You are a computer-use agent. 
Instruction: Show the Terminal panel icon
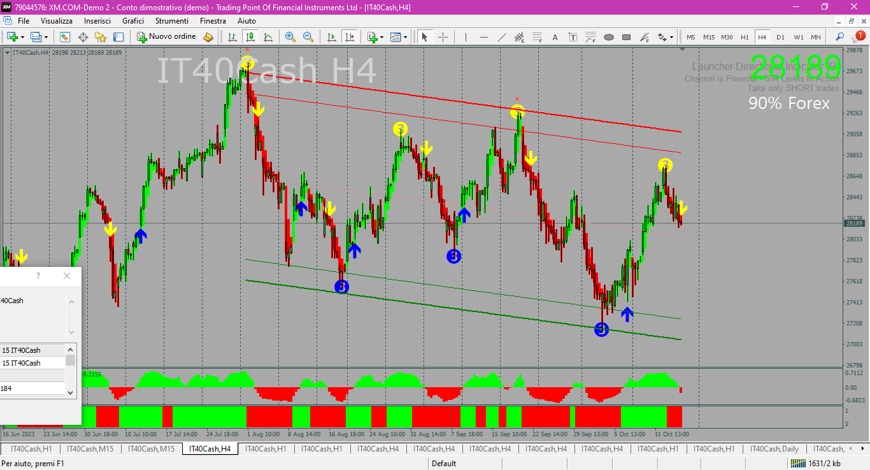point(118,37)
